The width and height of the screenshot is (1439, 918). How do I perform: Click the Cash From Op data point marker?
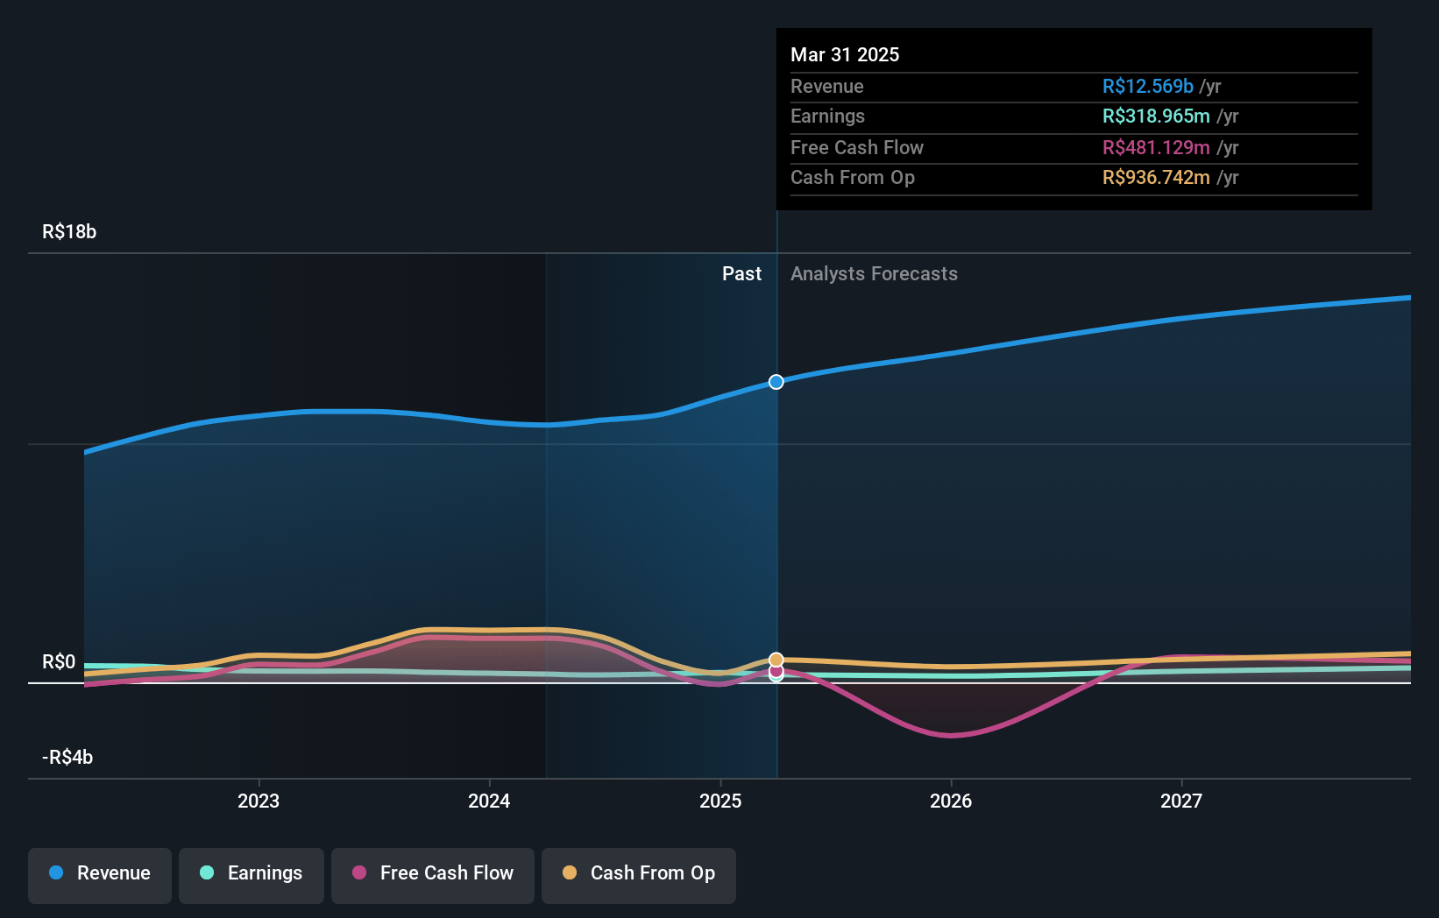tap(776, 660)
